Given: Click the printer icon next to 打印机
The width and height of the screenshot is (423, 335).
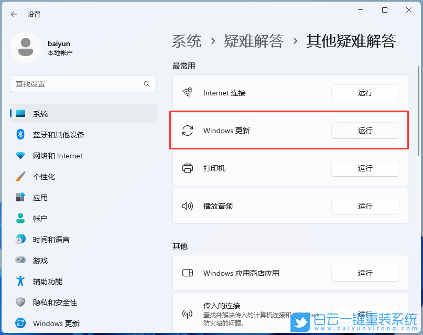Looking at the screenshot, I should pos(188,168).
